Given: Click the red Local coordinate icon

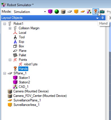Looking at the screenshot, I should [15, 33].
